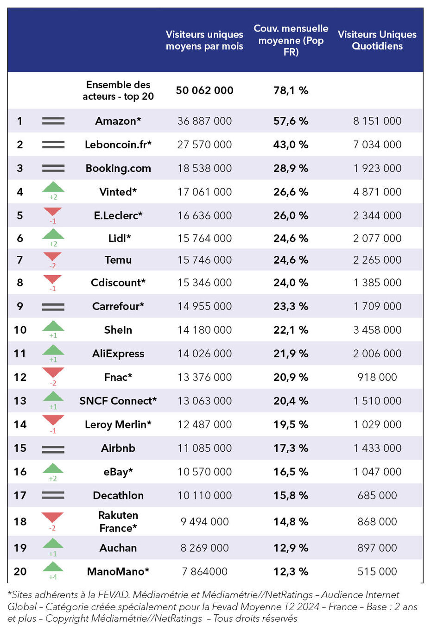This screenshot has height=632, width=431.
Task: Click the Visiteurs uniques moyens par mois header
Action: 204,40
